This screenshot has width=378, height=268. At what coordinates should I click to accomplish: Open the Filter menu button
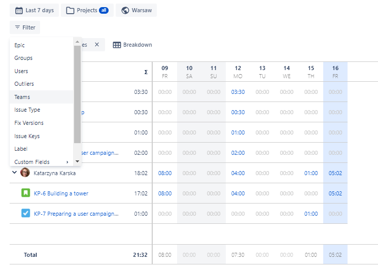coord(25,27)
